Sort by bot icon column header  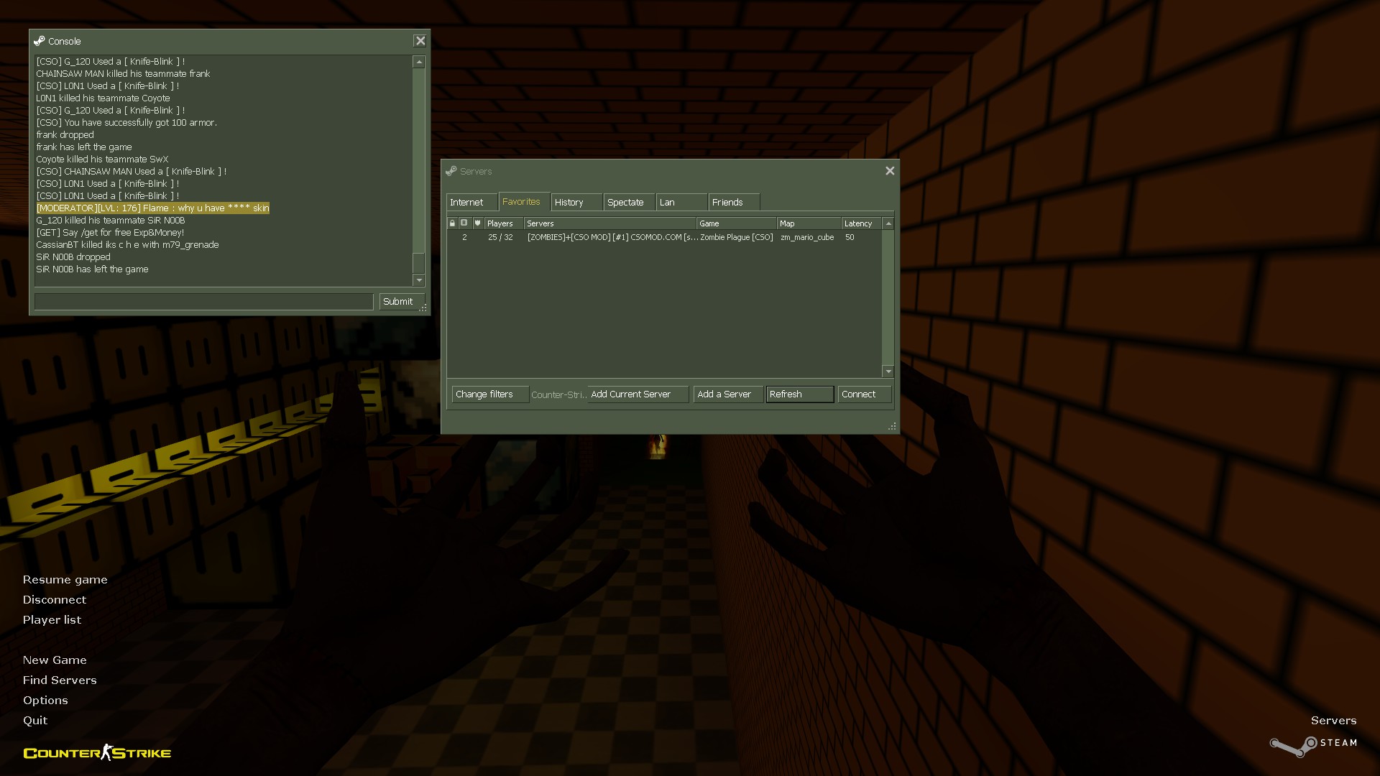[464, 223]
